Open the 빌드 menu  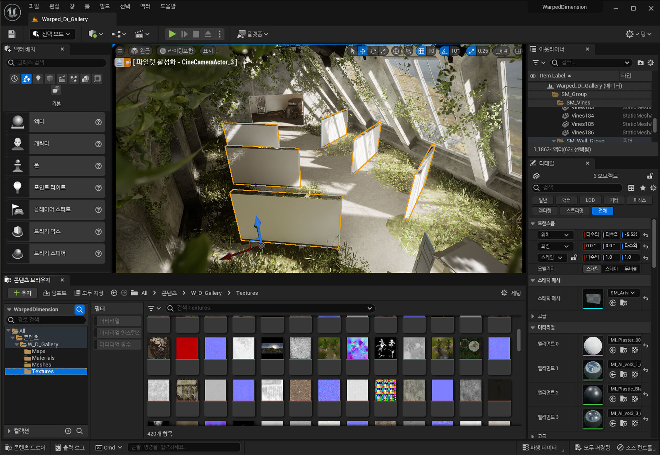coord(104,6)
